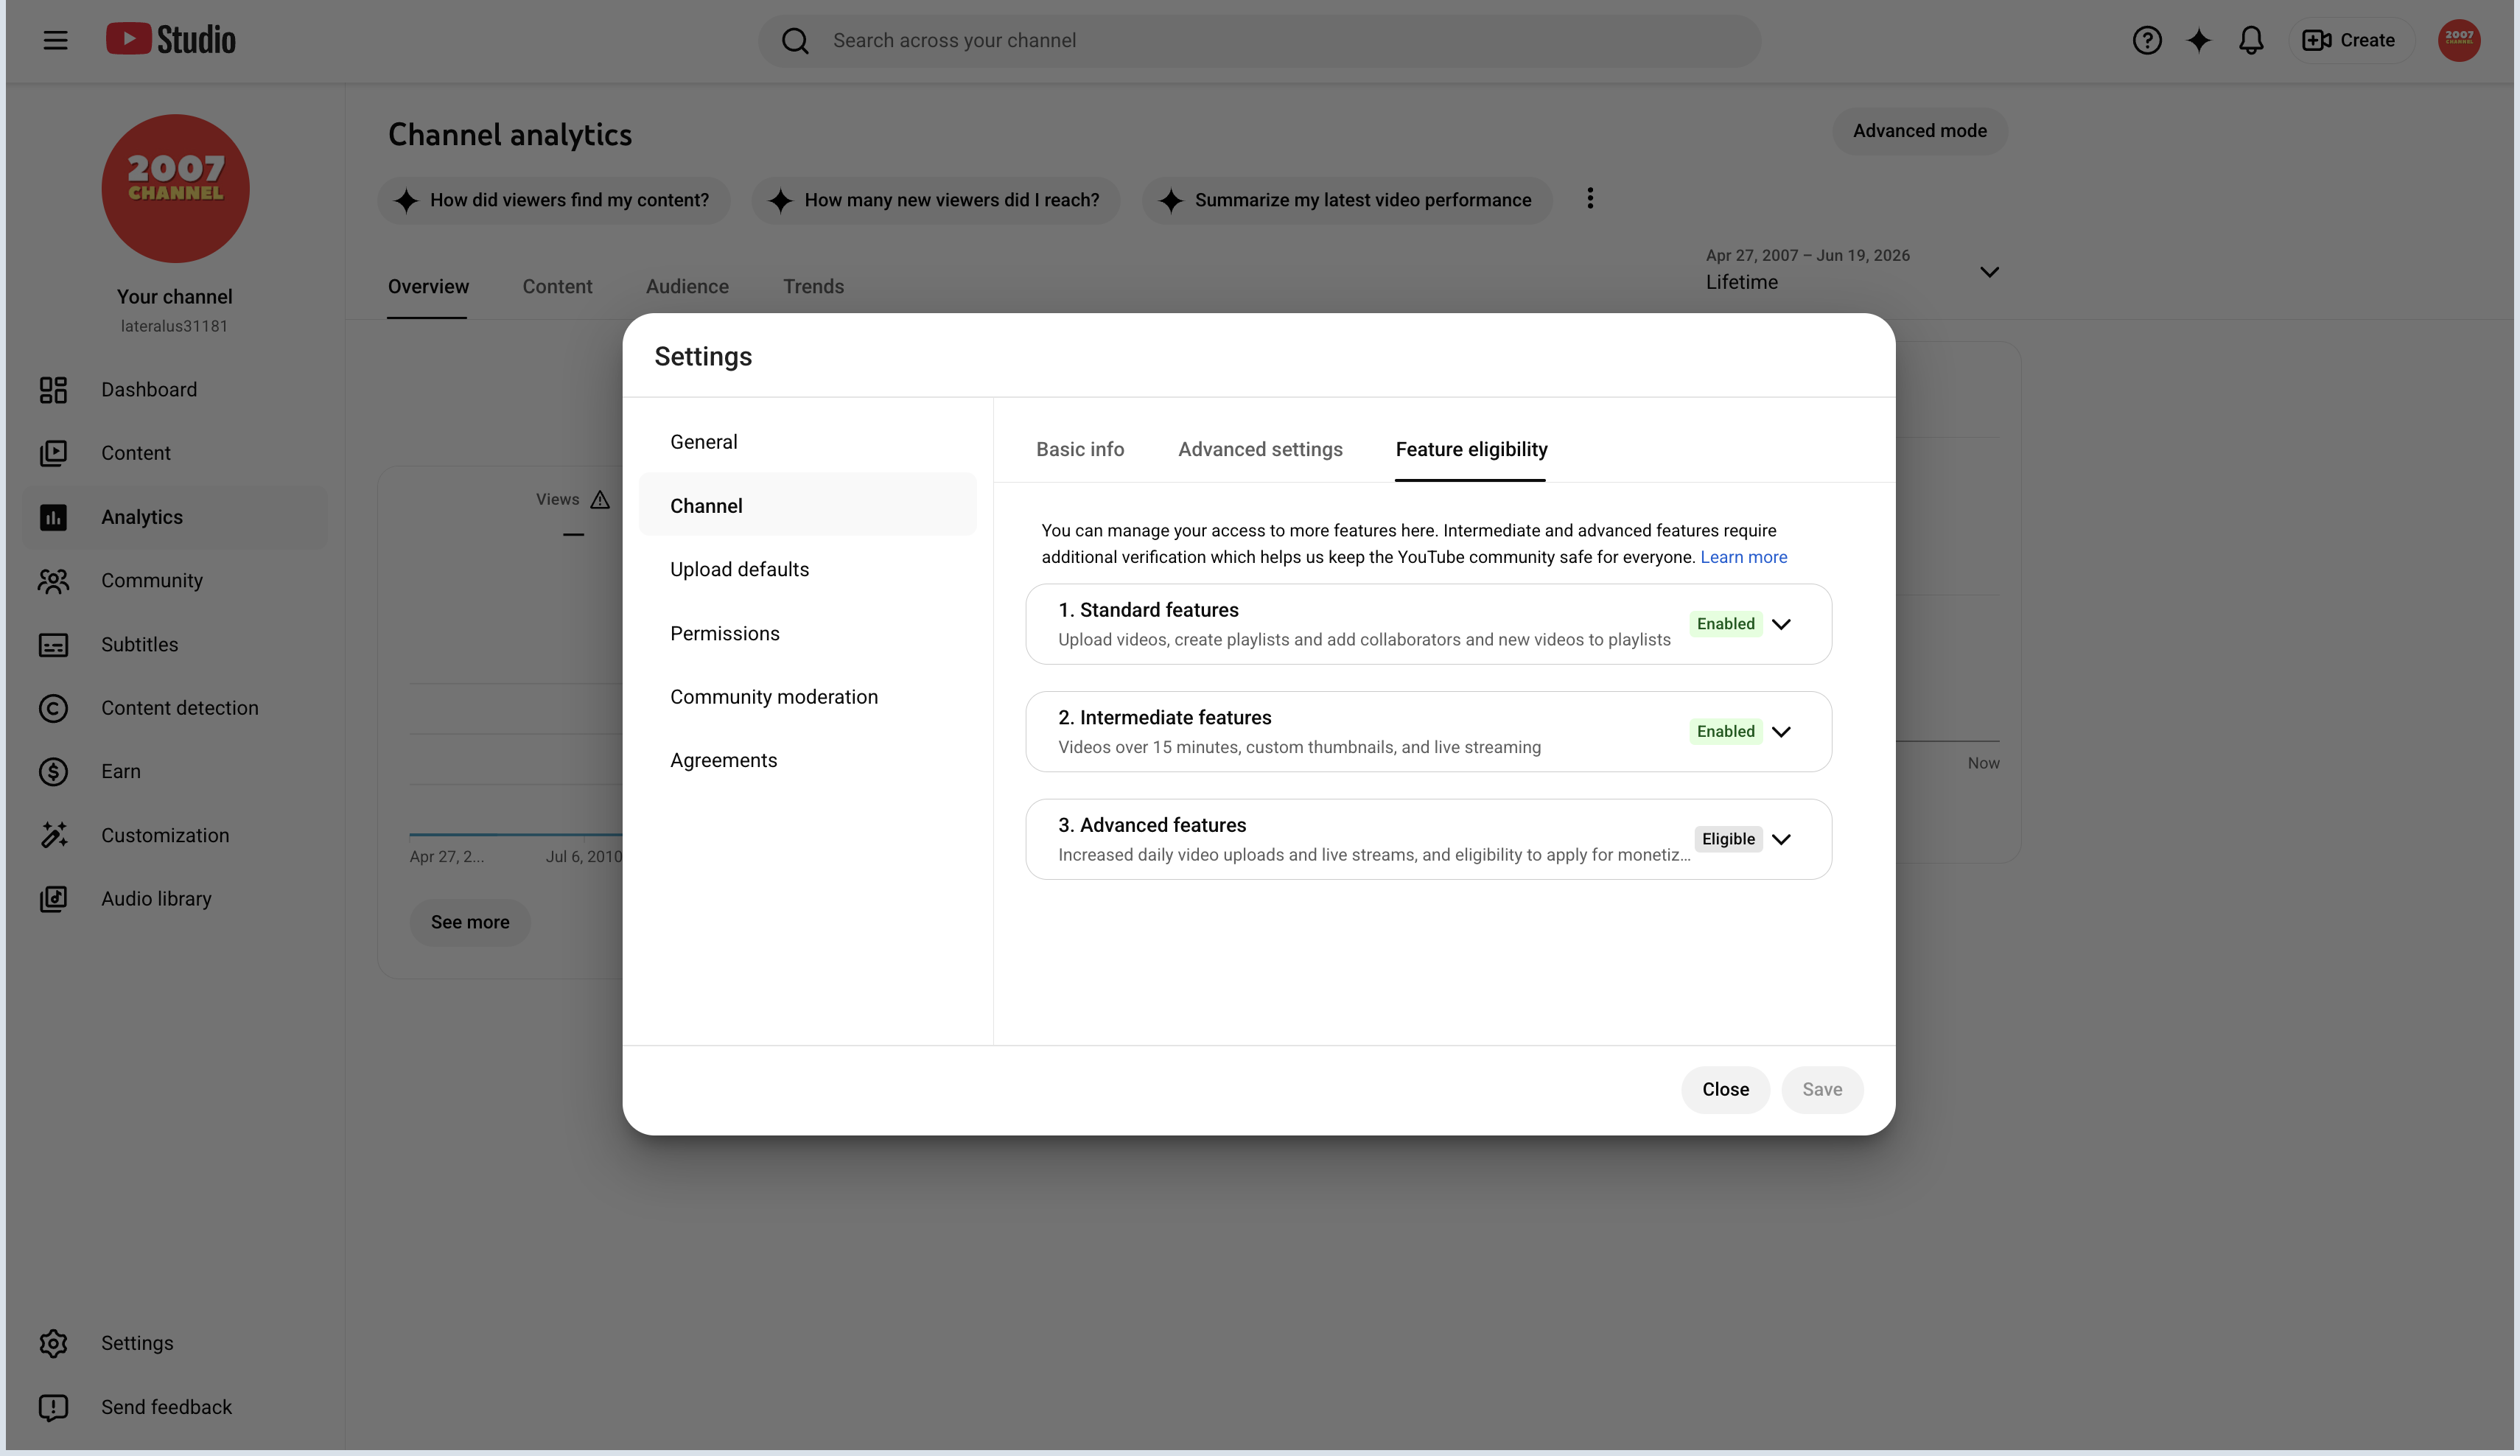Open the Help question mark icon

point(2147,40)
